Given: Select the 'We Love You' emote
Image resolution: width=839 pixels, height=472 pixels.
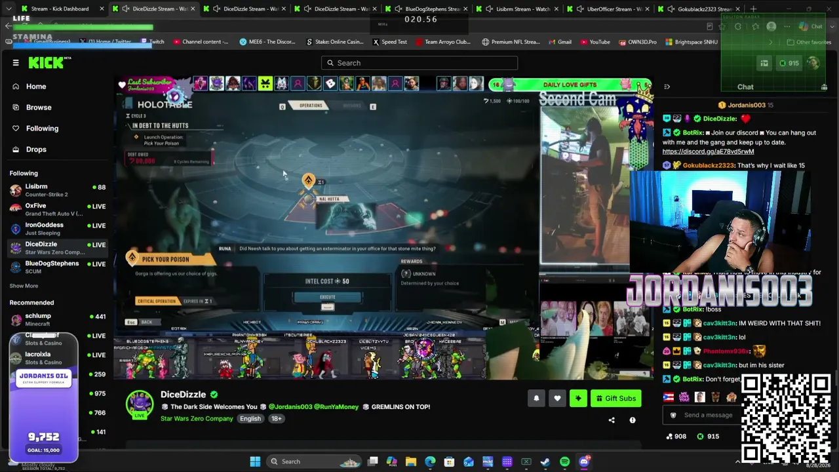Looking at the screenshot, I should pos(685,397).
